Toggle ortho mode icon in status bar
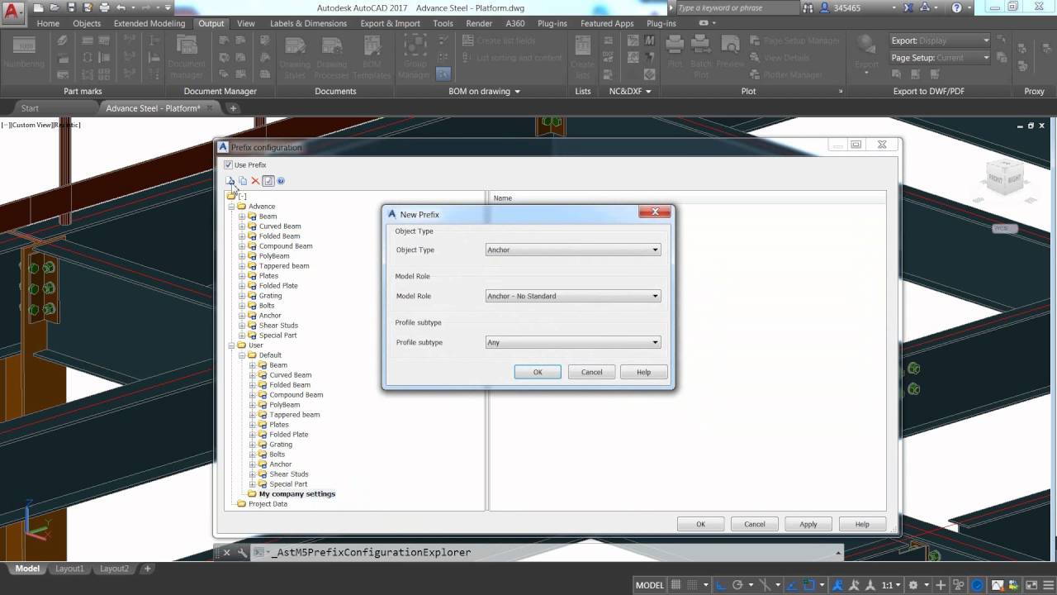This screenshot has width=1057, height=595. coord(721,585)
